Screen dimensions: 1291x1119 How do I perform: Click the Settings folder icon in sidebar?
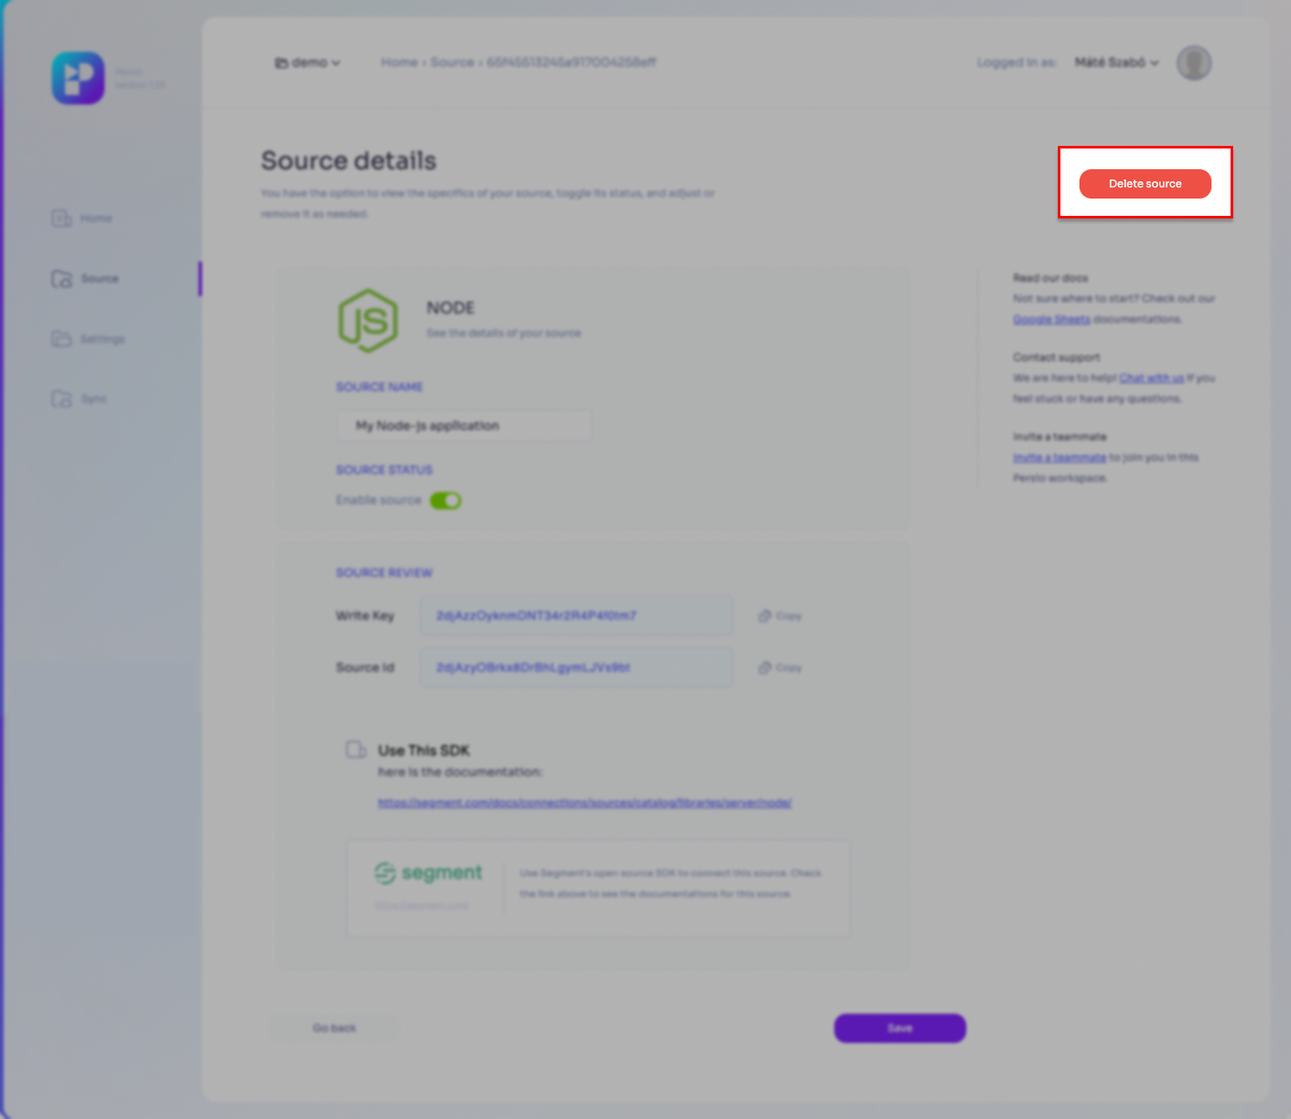point(61,338)
